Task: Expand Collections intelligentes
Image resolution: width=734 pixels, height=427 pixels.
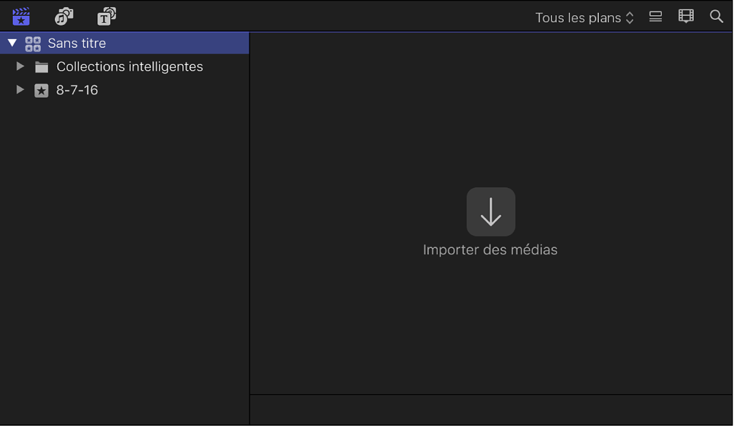Action: [20, 66]
